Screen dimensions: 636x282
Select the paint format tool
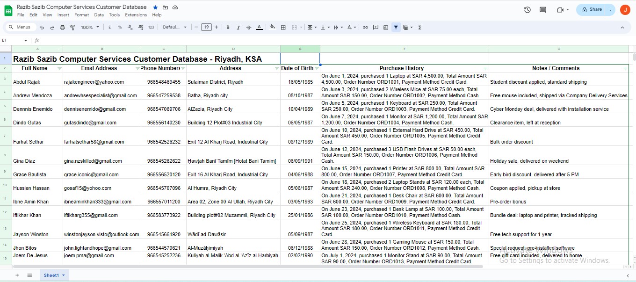(72, 28)
